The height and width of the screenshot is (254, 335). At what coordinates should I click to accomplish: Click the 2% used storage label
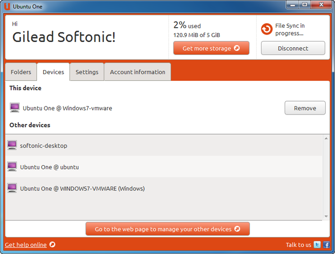[x=187, y=25]
